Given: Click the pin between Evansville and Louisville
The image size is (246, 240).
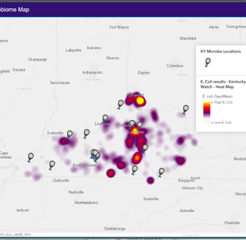Looking at the screenshot, I should [87, 134].
